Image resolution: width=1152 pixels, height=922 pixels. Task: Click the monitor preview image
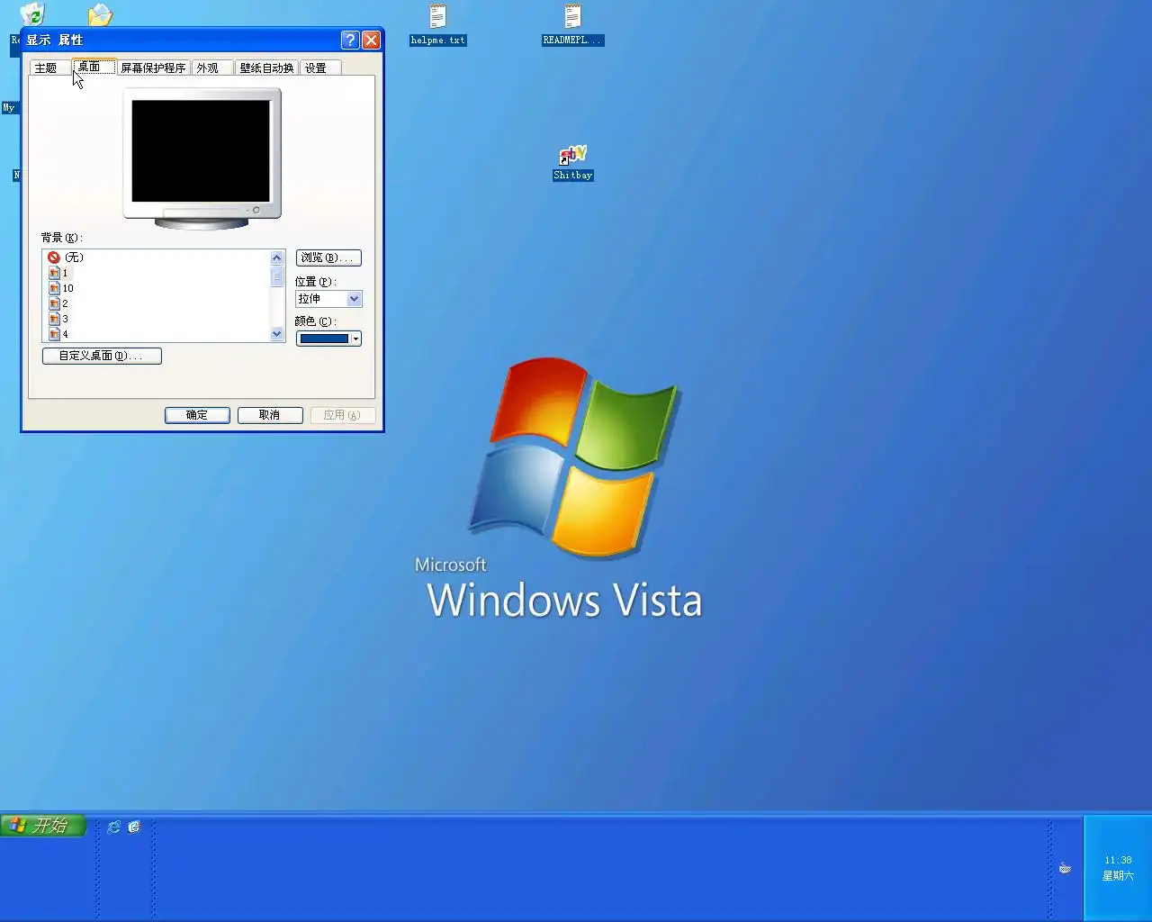(202, 158)
